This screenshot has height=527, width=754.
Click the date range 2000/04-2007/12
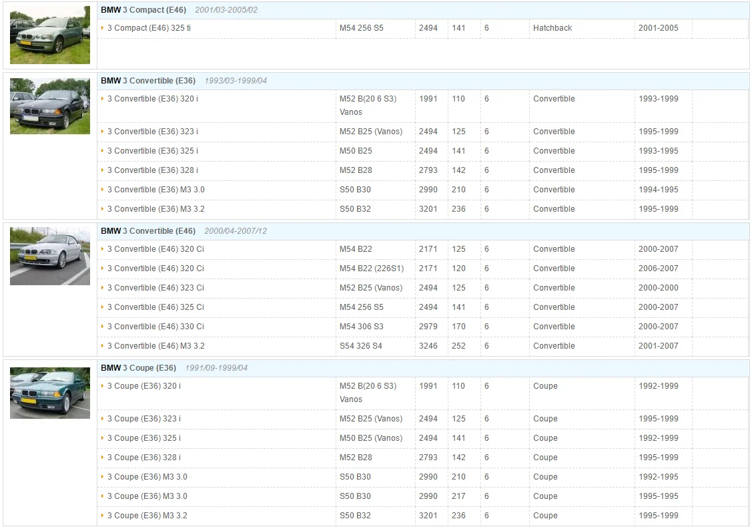[x=236, y=231]
